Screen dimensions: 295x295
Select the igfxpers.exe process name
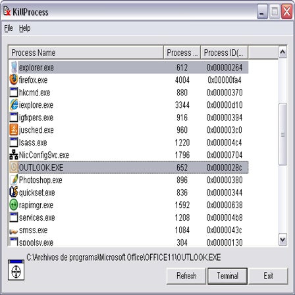tap(36, 118)
